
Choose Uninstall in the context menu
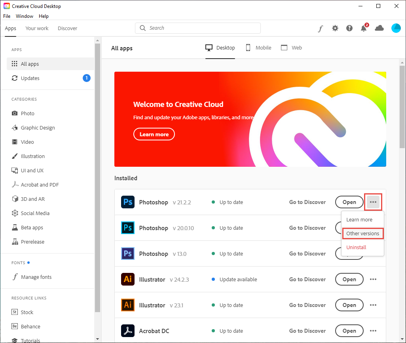point(356,247)
